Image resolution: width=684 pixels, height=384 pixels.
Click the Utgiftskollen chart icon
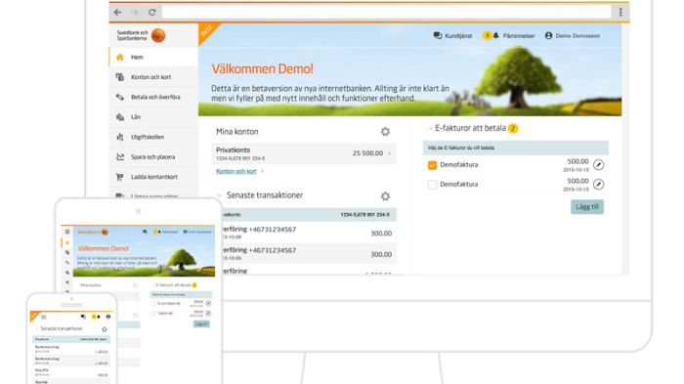120,137
